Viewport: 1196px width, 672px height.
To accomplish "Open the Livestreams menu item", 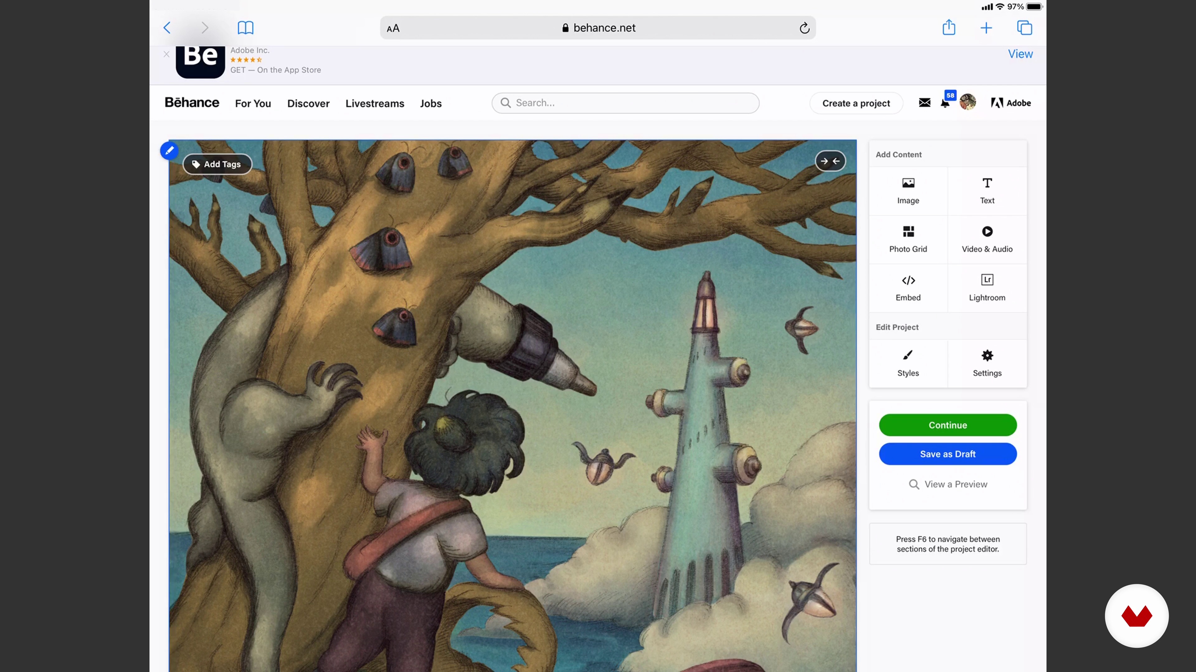I will [375, 103].
